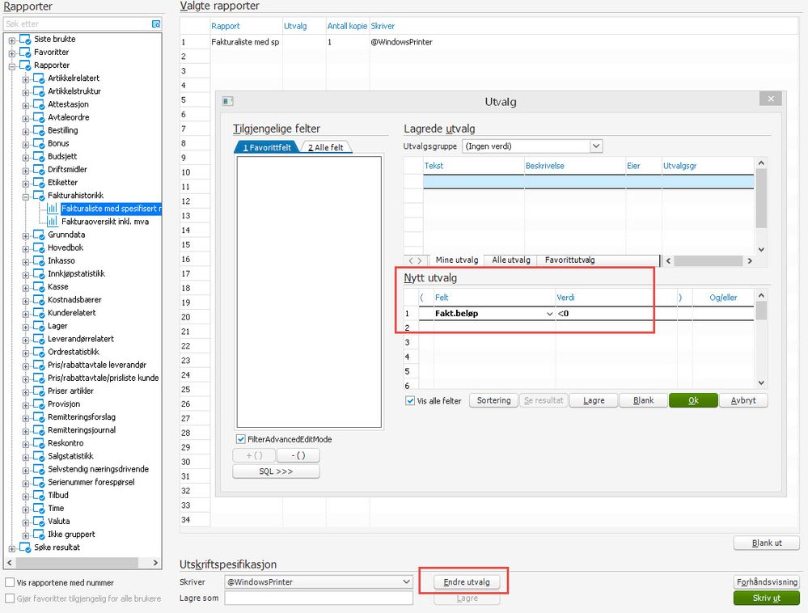Expand the Time tree node
Screen dimensions: 808x613
(25, 509)
